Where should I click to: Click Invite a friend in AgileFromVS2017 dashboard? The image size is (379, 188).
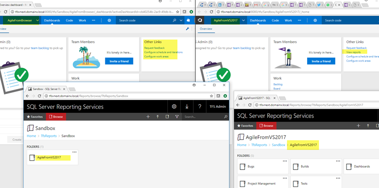pyautogui.click(x=321, y=61)
